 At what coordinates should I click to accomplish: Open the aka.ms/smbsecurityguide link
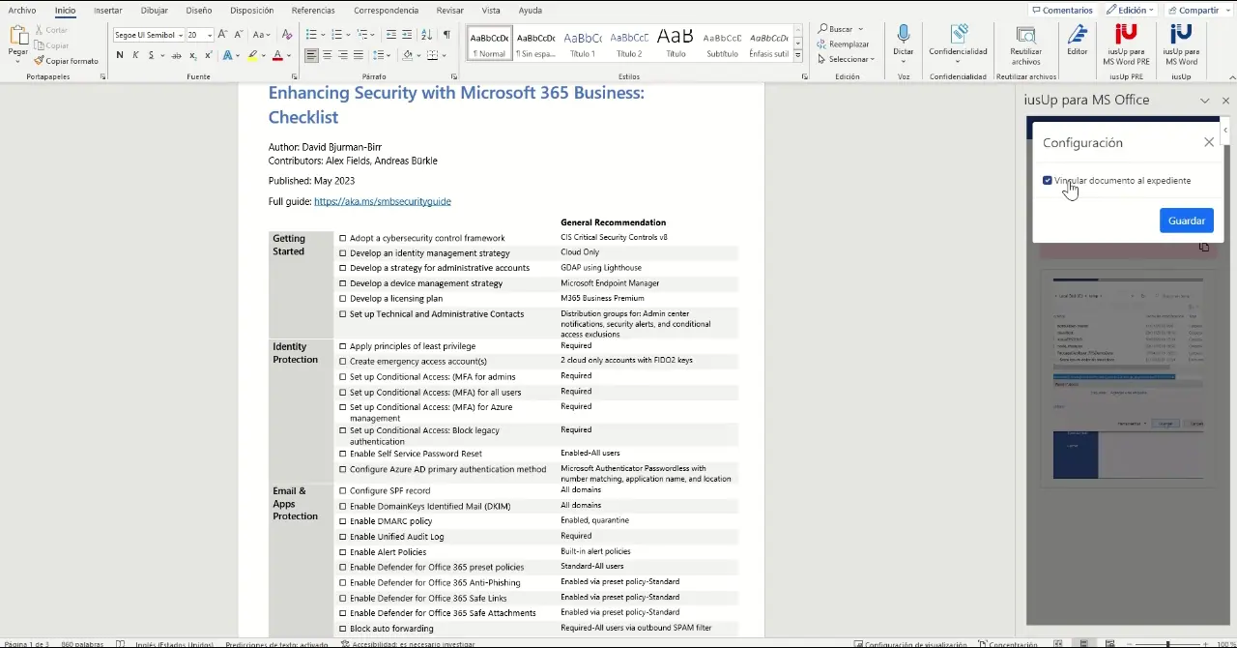(382, 201)
